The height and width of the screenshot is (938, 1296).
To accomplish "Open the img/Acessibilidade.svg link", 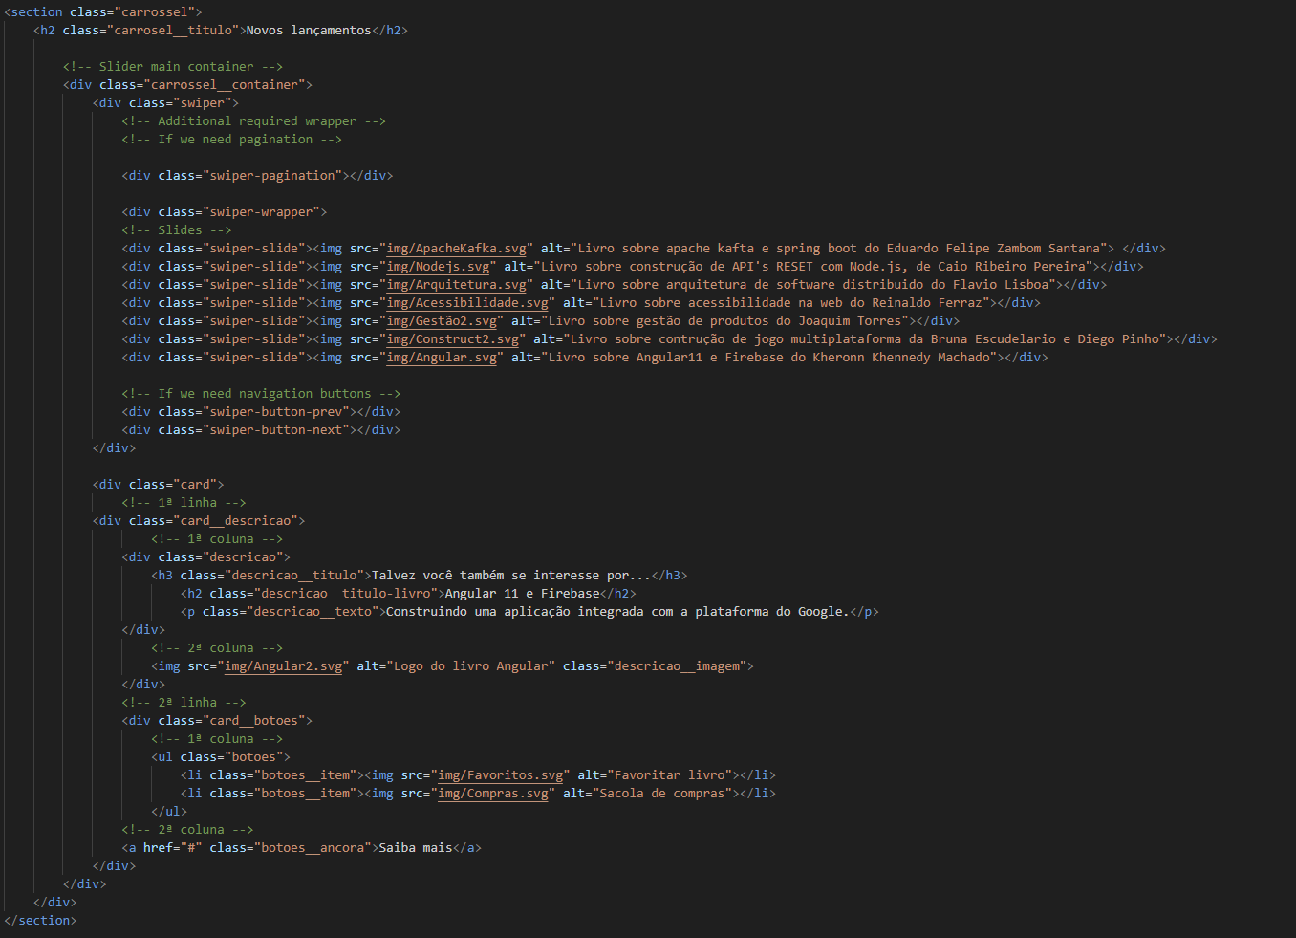I will tap(467, 303).
